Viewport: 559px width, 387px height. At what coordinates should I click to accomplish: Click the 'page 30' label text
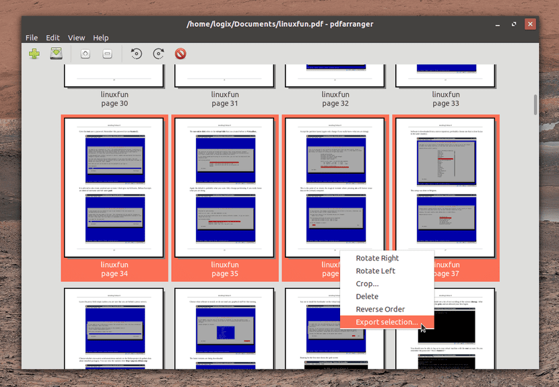[x=114, y=104]
